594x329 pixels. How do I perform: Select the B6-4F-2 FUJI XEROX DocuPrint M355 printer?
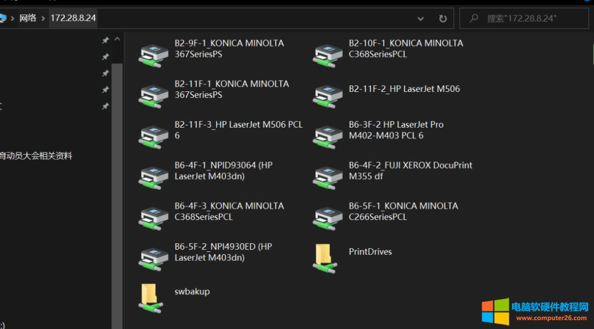pos(410,171)
